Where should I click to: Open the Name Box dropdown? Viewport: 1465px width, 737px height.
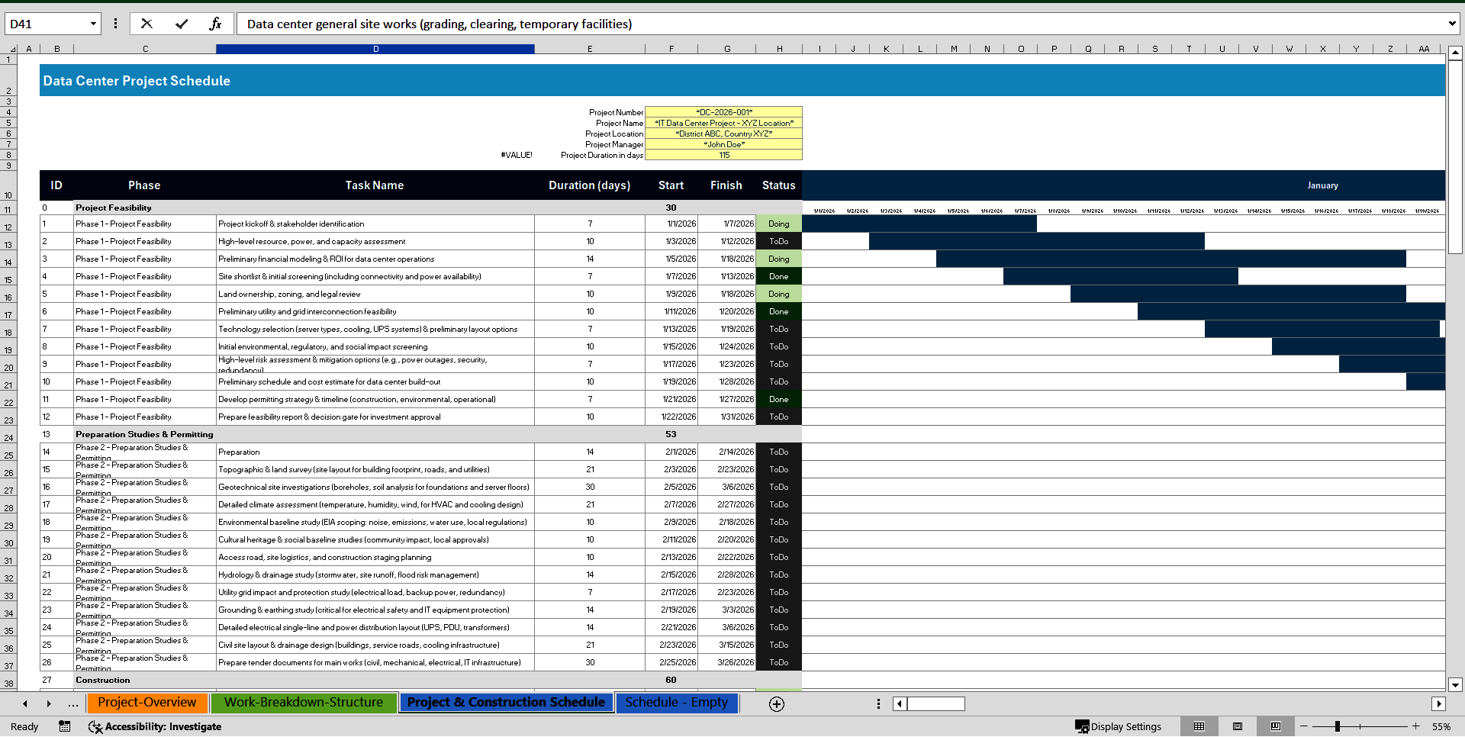click(x=91, y=23)
